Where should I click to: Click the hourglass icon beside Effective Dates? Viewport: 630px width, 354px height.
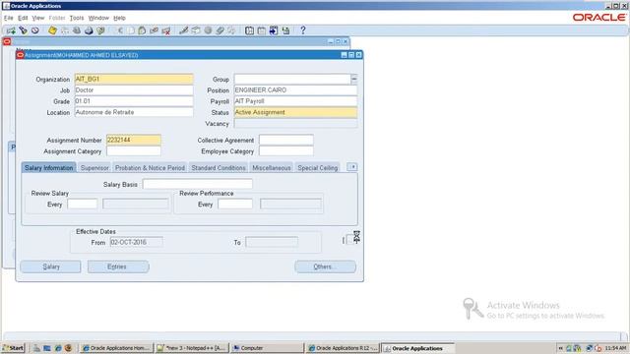pos(356,237)
